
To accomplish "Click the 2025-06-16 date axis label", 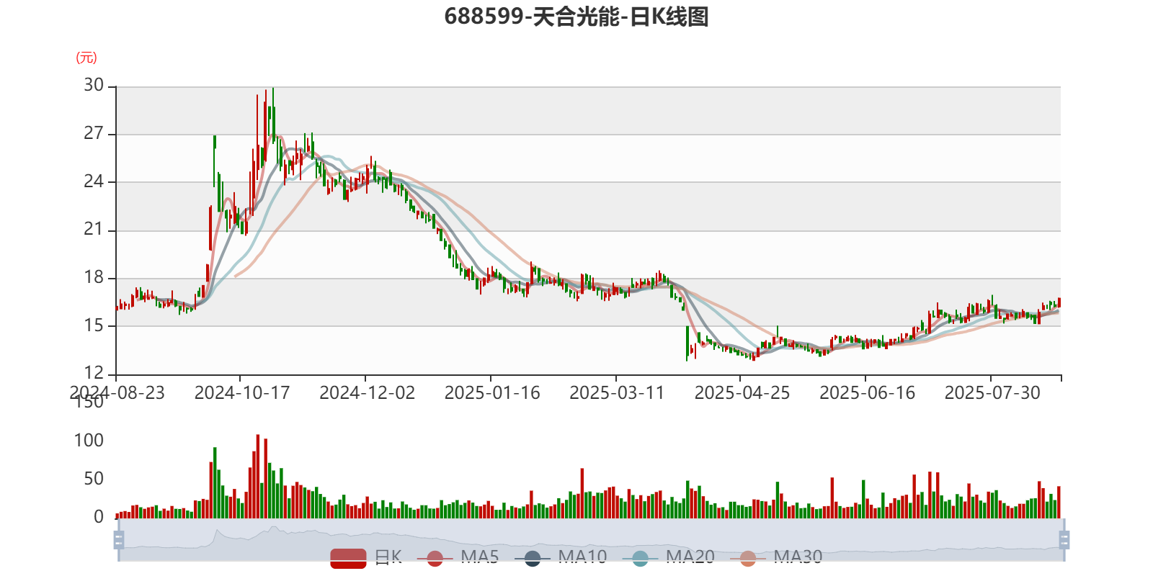I will pyautogui.click(x=867, y=392).
